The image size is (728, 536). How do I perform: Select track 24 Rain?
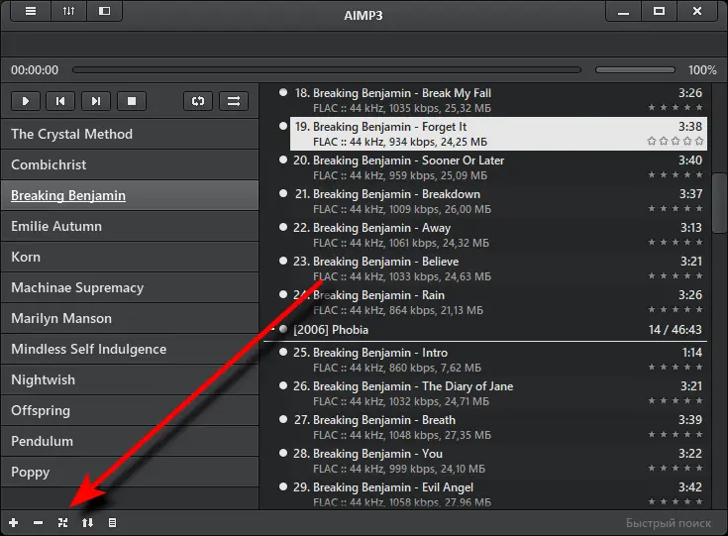498,302
